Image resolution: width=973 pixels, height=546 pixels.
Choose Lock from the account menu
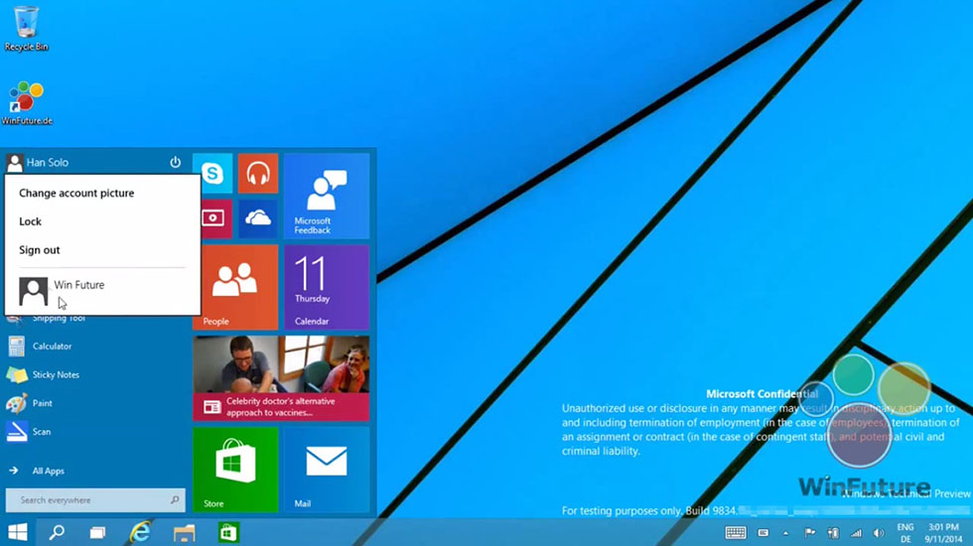pyautogui.click(x=31, y=222)
